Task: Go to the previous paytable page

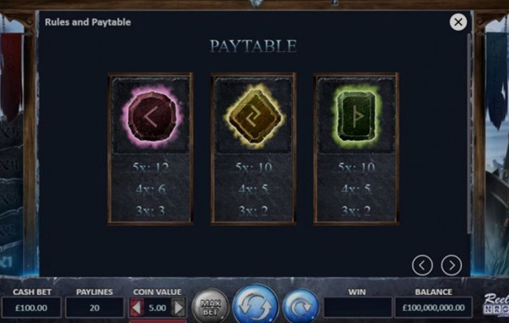Action: 422,265
